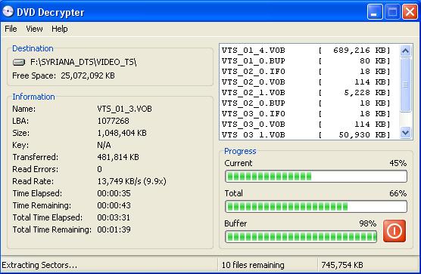
Task: Click the 745,754 KB status bar entry
Action: click(x=342, y=265)
